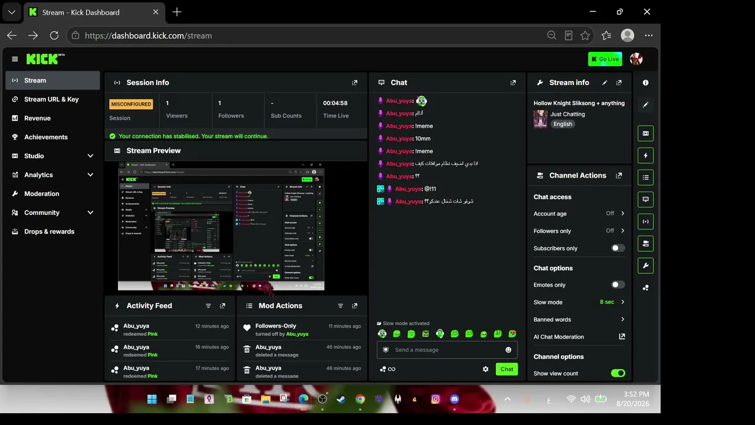Image resolution: width=755 pixels, height=425 pixels.
Task: Open Activity Feed filter options
Action: point(208,306)
